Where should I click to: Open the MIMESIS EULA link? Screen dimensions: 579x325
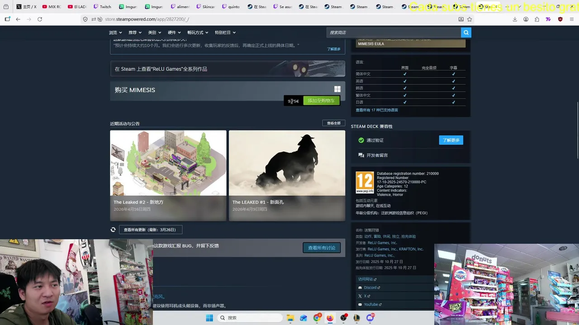[x=371, y=44]
